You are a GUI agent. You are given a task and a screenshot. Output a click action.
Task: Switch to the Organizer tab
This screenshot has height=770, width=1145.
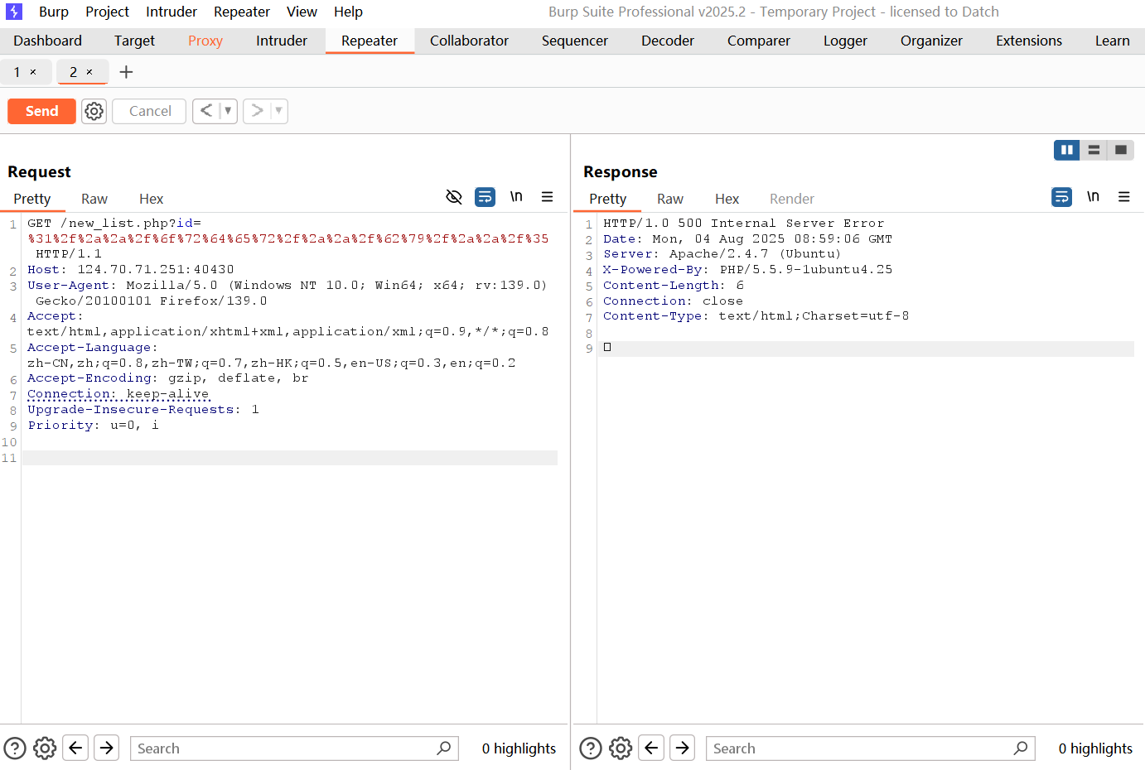(x=931, y=41)
